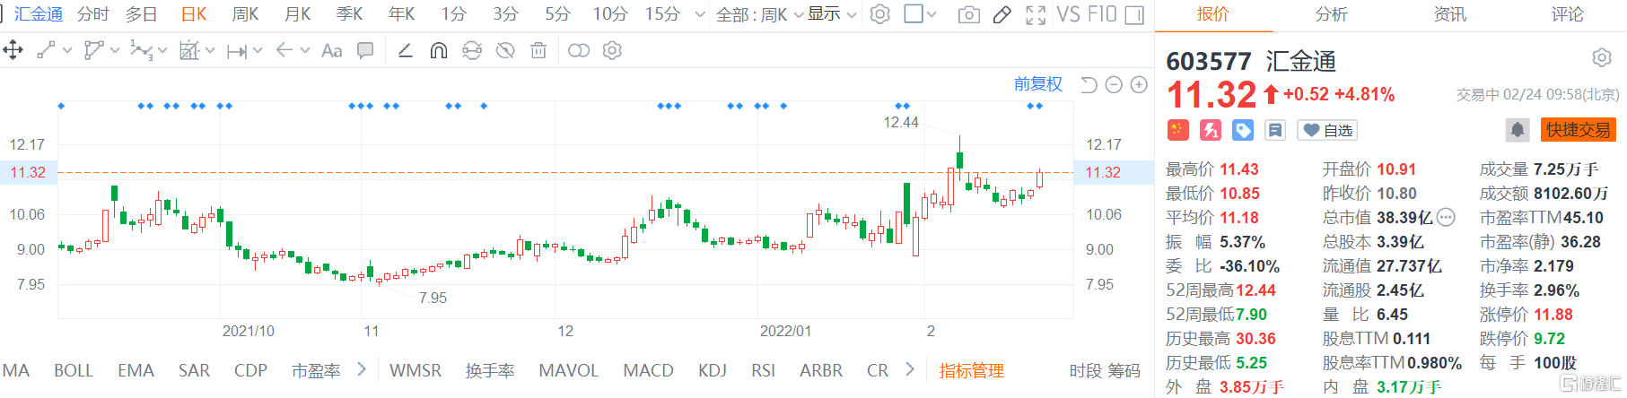Select the 日K daily chart tab
1627x398 pixels.
coord(194,14)
